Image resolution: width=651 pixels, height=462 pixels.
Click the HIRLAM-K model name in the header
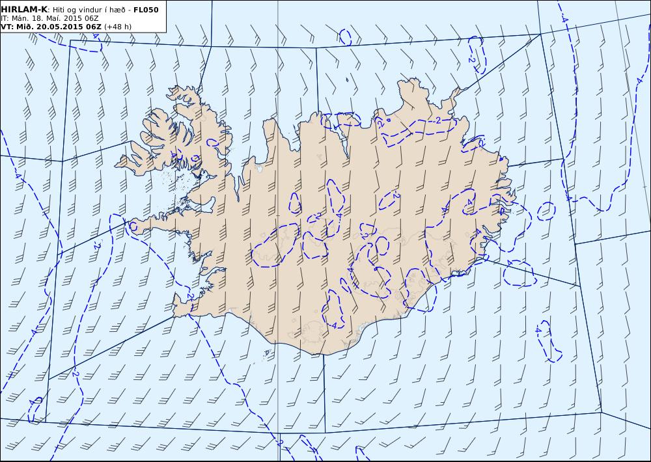(x=25, y=10)
